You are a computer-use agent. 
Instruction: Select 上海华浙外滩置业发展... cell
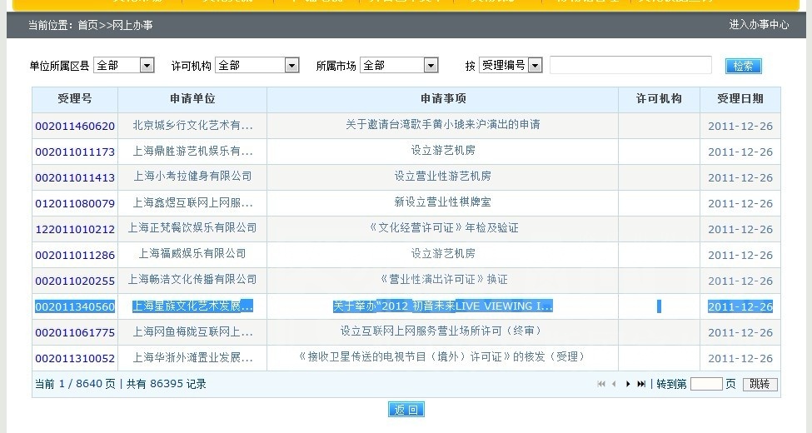[x=192, y=358]
